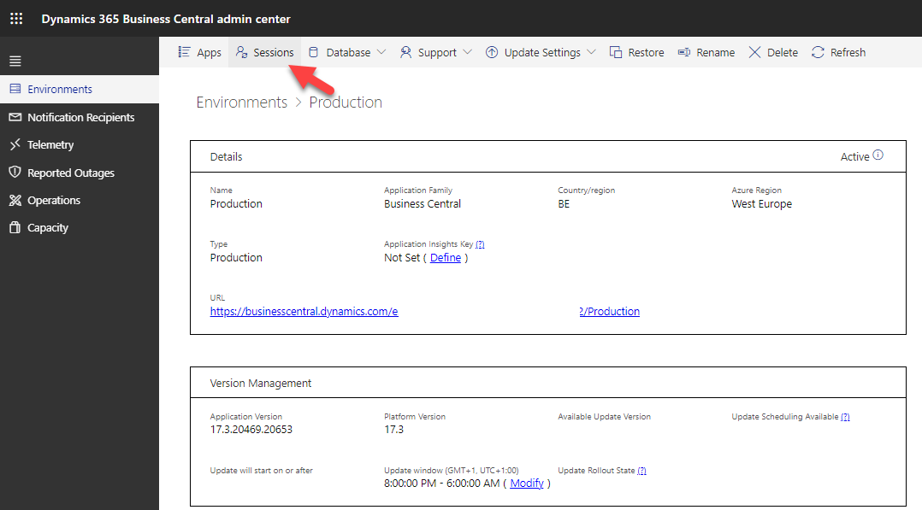Viewport: 922px width, 510px height.
Task: Expand the Database dropdown chevron
Action: 381,52
